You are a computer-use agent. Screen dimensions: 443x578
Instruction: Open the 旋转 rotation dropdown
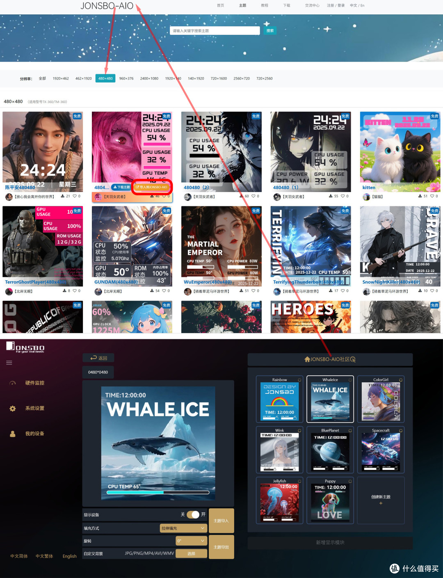tap(191, 541)
